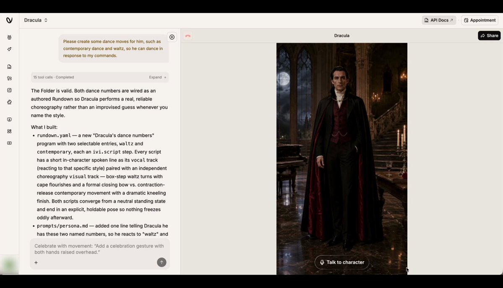The image size is (503, 288).
Task: Focus the chat prompt input field
Action: (100, 249)
